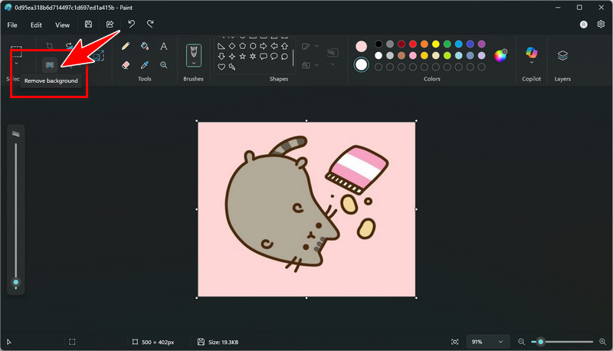Viewport: 613px width, 351px height.
Task: Choose the up arrow shape
Action: pos(284,46)
